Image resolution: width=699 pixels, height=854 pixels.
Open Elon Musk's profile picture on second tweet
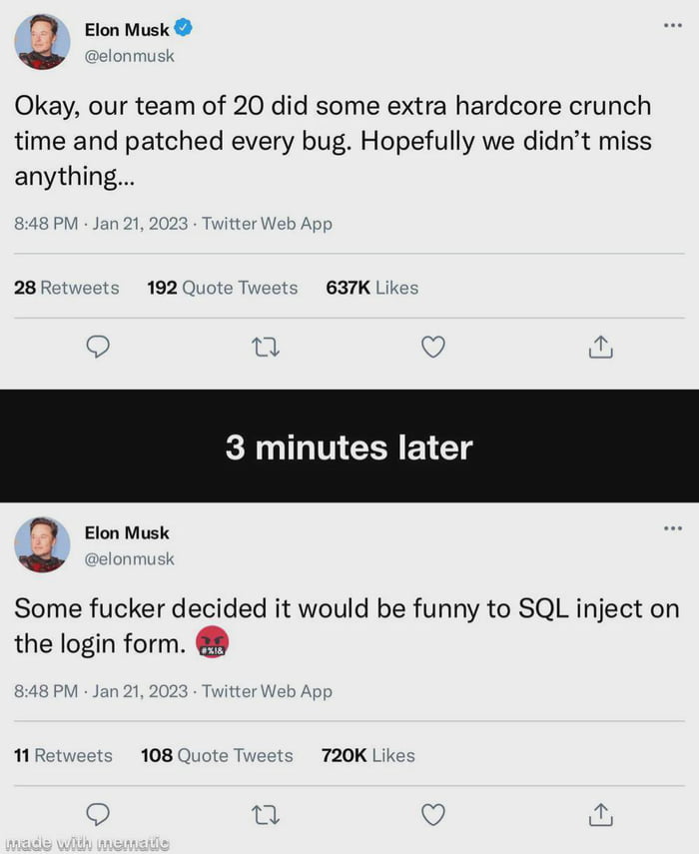pos(42,545)
